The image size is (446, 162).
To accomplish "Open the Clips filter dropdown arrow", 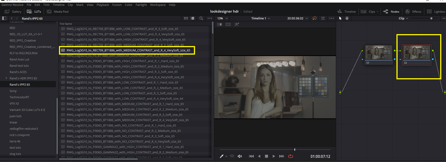I will pos(378,11).
